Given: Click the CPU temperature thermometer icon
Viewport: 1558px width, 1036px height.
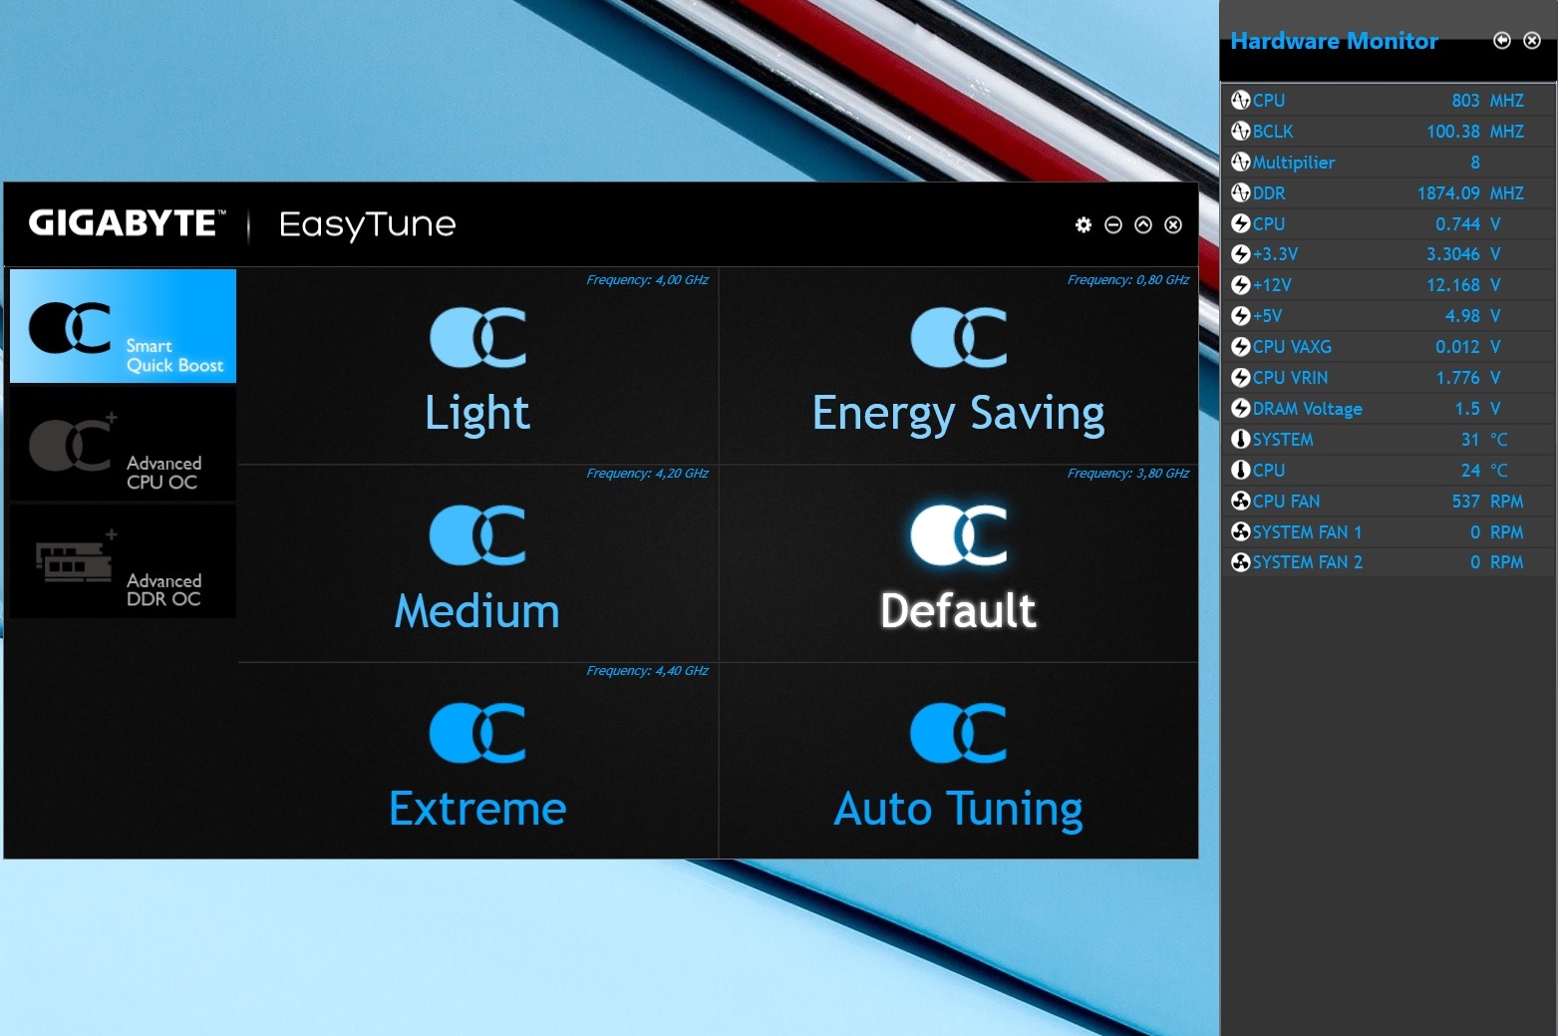Looking at the screenshot, I should click(1239, 470).
